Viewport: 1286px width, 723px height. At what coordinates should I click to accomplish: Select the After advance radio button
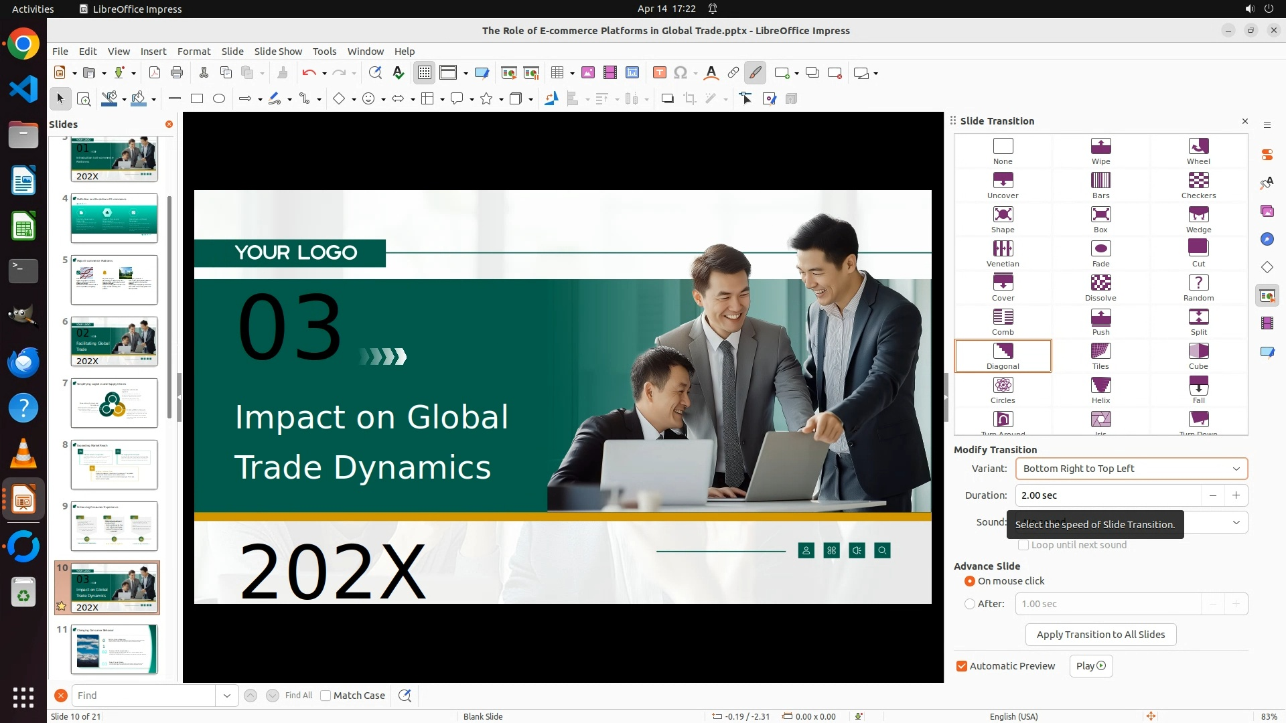[x=970, y=604]
